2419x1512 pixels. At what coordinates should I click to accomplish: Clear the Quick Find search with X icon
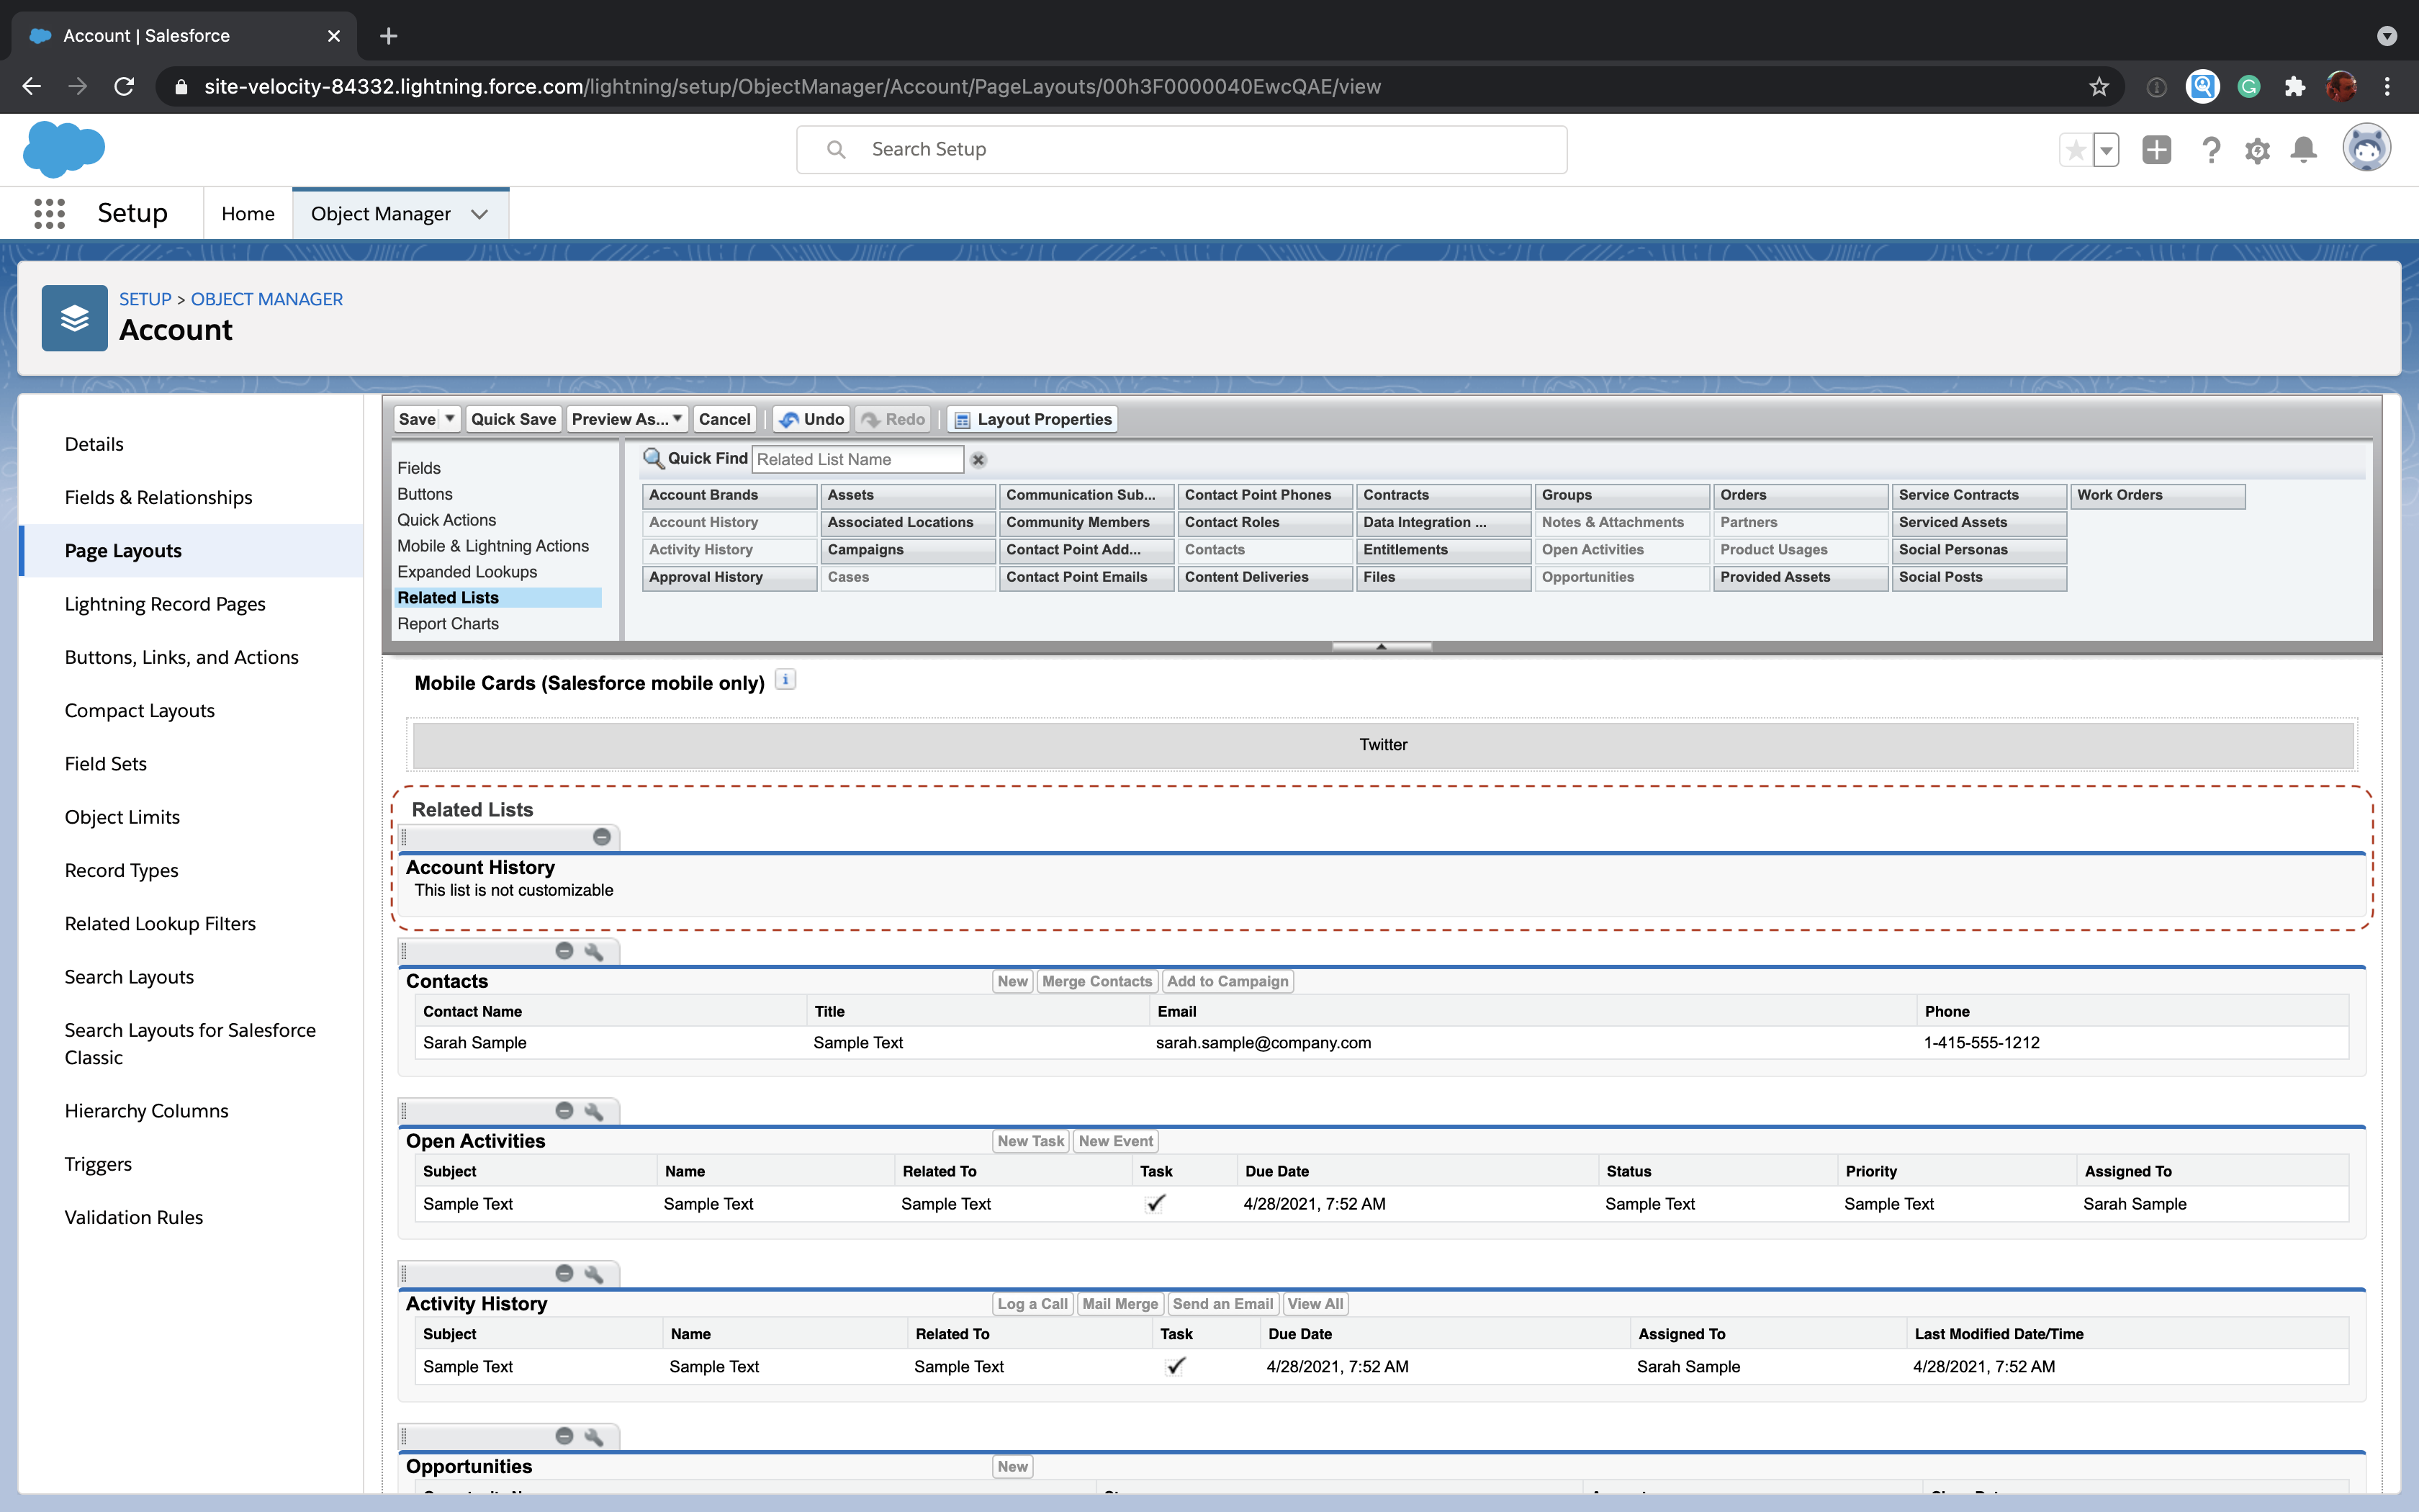(978, 460)
